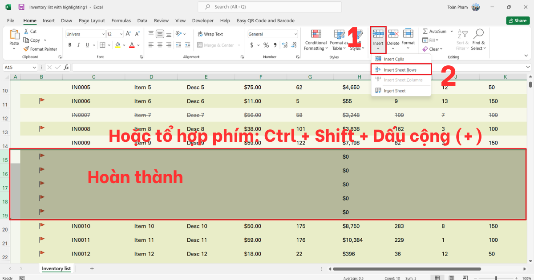Viewport: 534px width, 280px height.
Task: Open the font name dropdown showing Univers
Action: 103,34
